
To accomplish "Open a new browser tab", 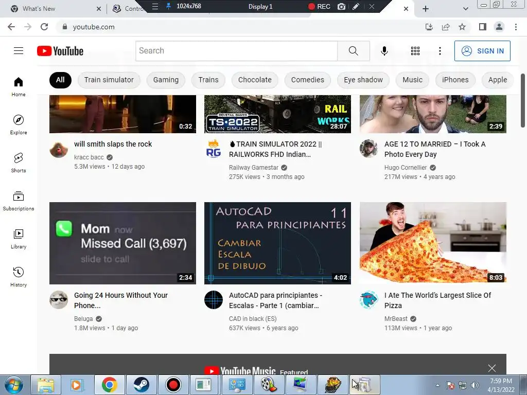I will click(426, 9).
